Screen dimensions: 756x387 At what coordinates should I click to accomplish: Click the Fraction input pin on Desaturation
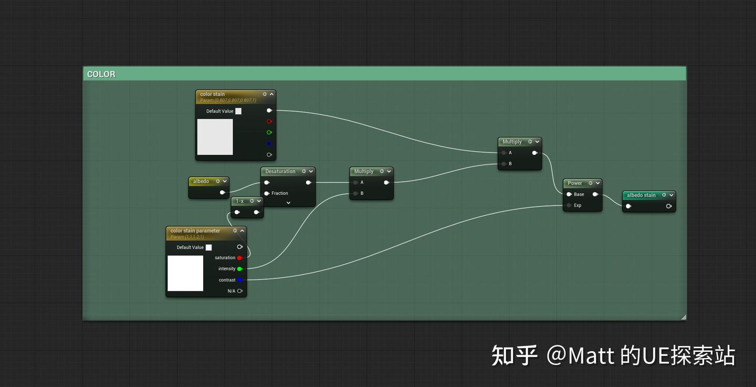point(266,193)
